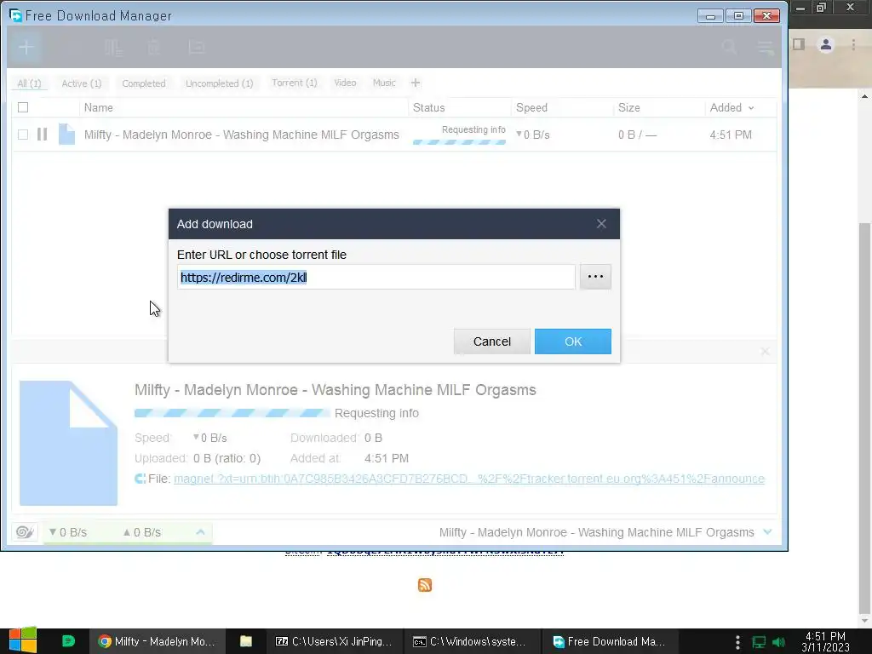Viewport: 872px width, 654px height.
Task: Browse for torrent file with the ... button
Action: [x=595, y=277]
